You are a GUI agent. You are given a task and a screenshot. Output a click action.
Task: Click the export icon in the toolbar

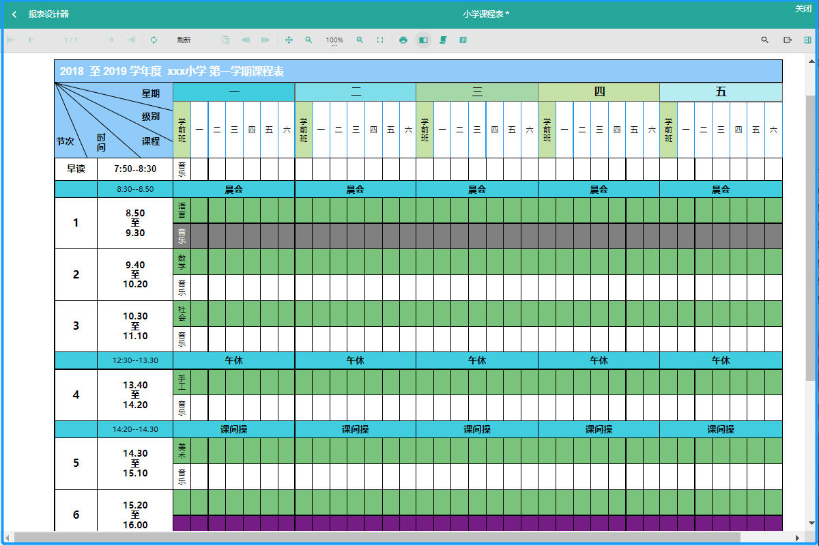tap(788, 40)
